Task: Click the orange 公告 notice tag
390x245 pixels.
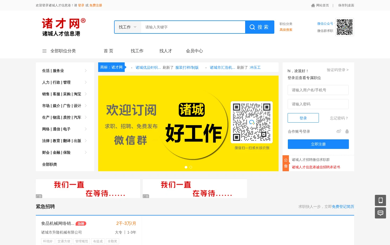Action: (286, 163)
